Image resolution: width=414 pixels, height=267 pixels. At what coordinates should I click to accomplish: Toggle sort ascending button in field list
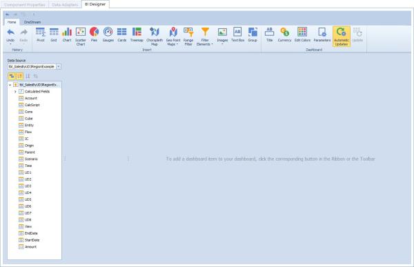20,76
